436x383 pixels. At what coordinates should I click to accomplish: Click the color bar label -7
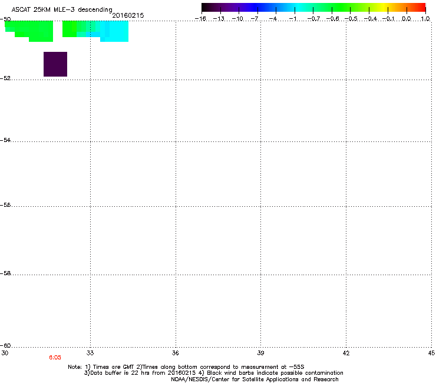pos(254,19)
